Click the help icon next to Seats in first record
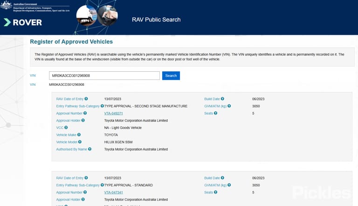Viewport: 358px width, 206px height. (x=215, y=113)
